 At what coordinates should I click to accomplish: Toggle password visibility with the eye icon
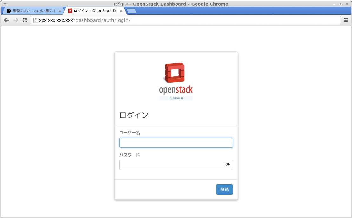[x=228, y=165]
